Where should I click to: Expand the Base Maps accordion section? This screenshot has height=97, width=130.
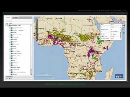pyautogui.click(x=18, y=79)
